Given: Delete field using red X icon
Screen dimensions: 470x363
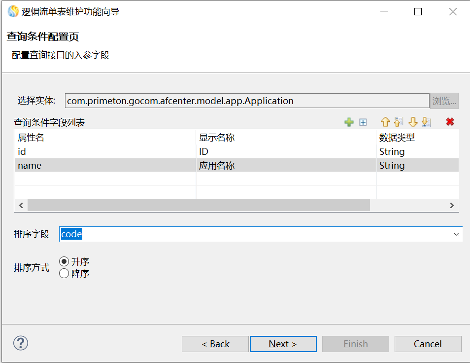Looking at the screenshot, I should 450,122.
